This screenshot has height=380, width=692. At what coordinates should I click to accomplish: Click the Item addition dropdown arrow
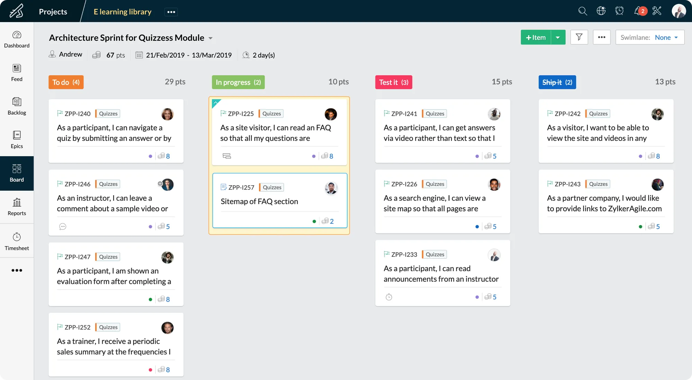pyautogui.click(x=558, y=37)
